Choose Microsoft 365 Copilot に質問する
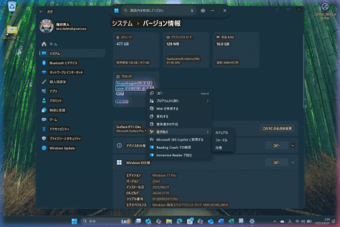Screen dimensions: 340x227 click(179, 140)
